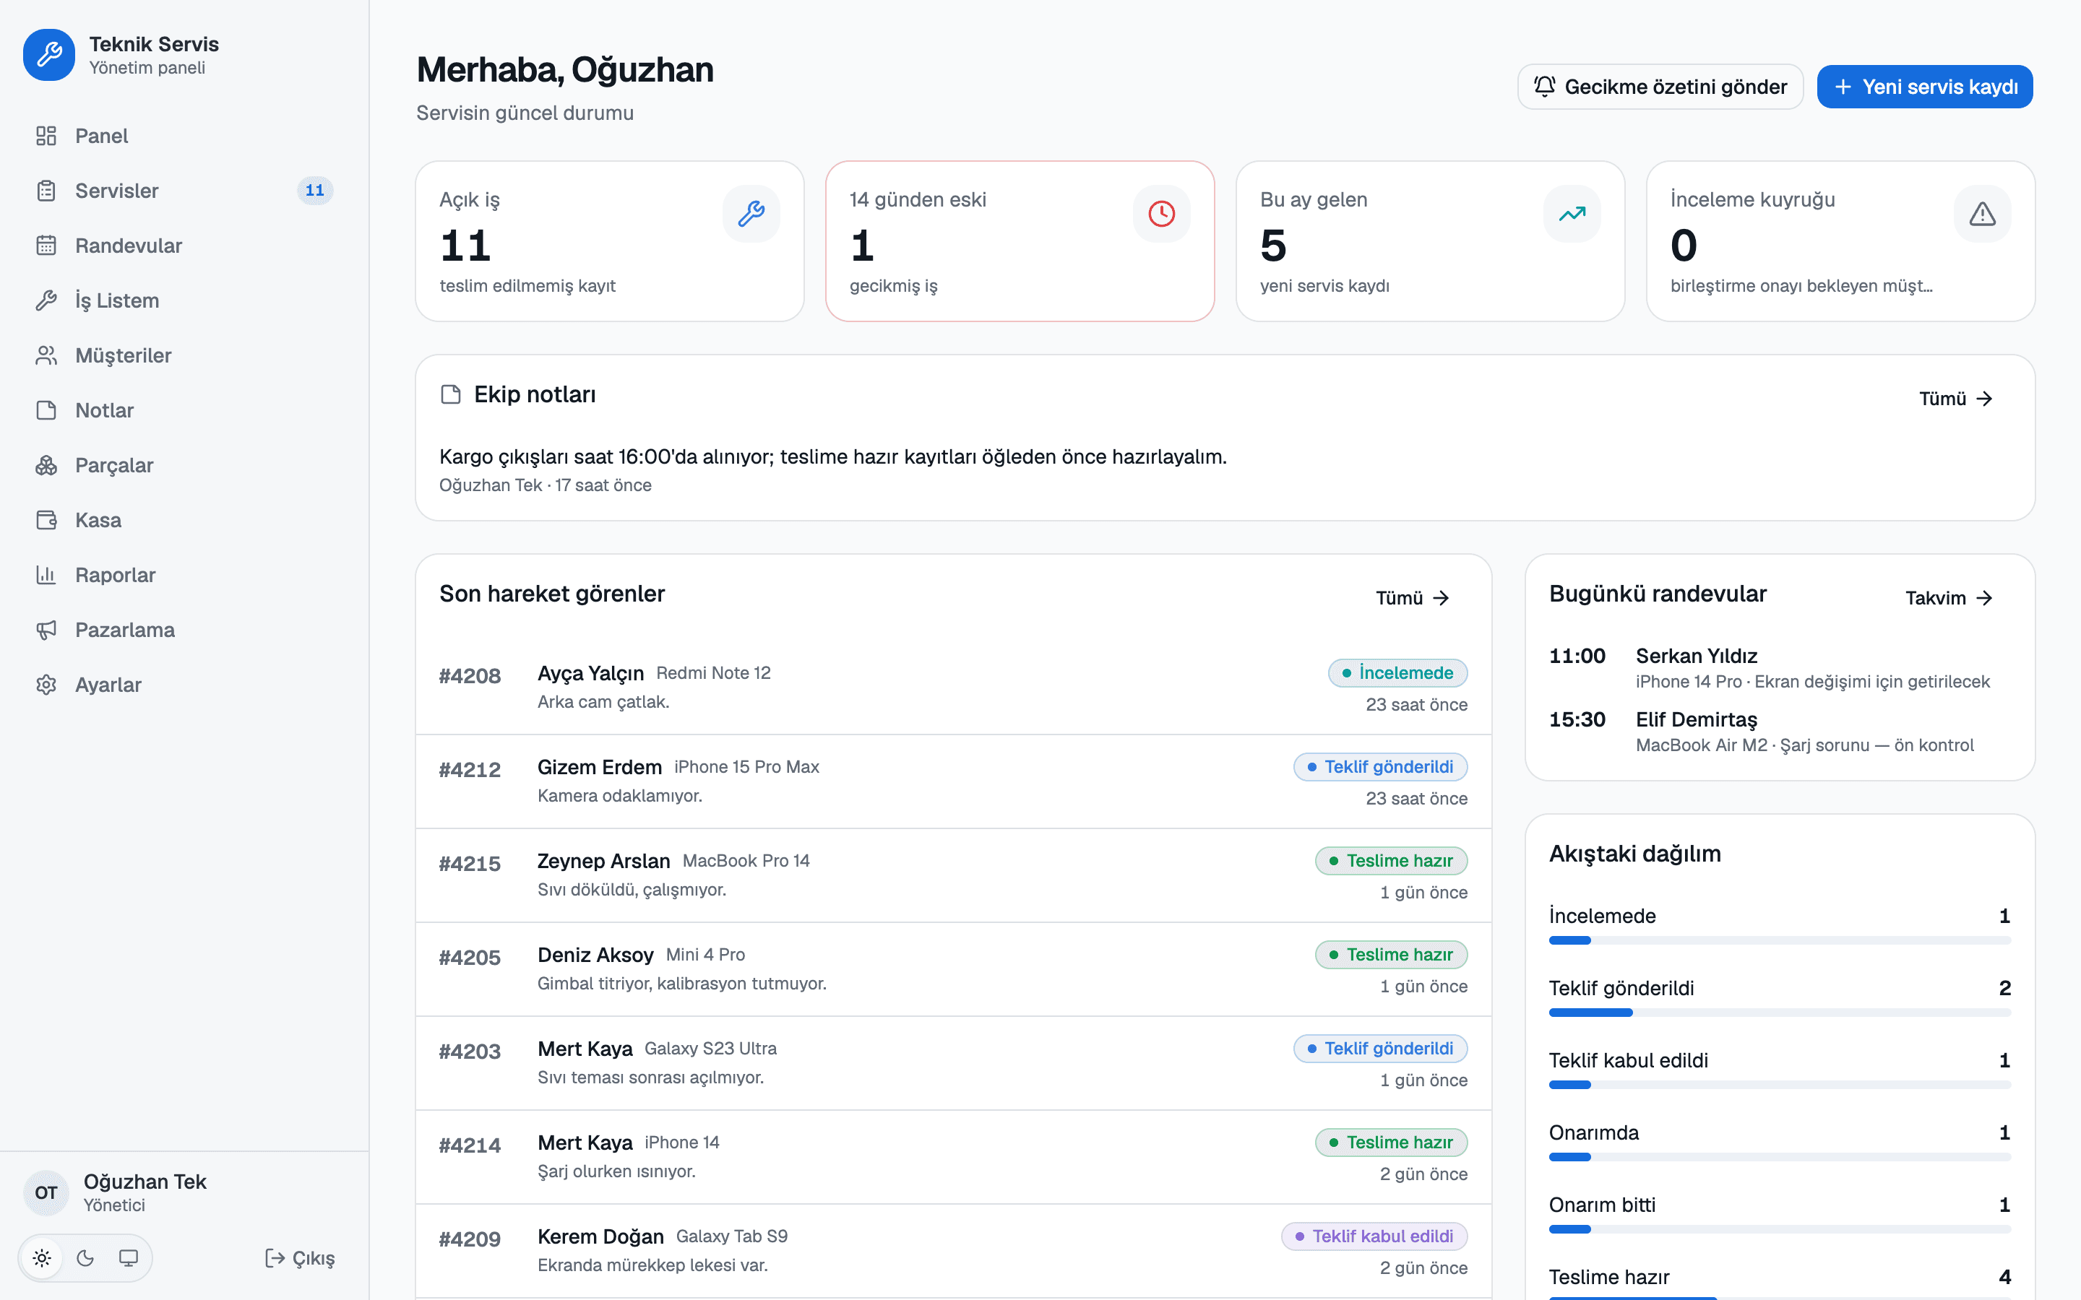Click the note icon beside Ekip notları
This screenshot has width=2081, height=1300.
tap(451, 394)
